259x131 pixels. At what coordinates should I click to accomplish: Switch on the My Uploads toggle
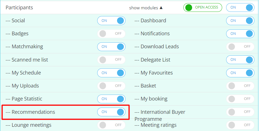click(x=111, y=86)
